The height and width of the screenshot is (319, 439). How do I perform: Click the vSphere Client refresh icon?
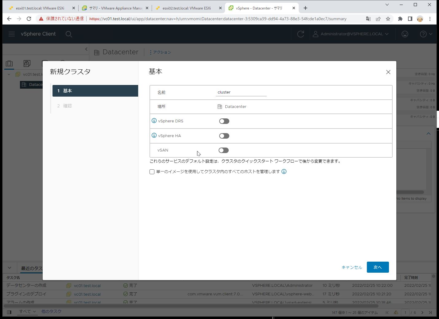click(x=301, y=34)
